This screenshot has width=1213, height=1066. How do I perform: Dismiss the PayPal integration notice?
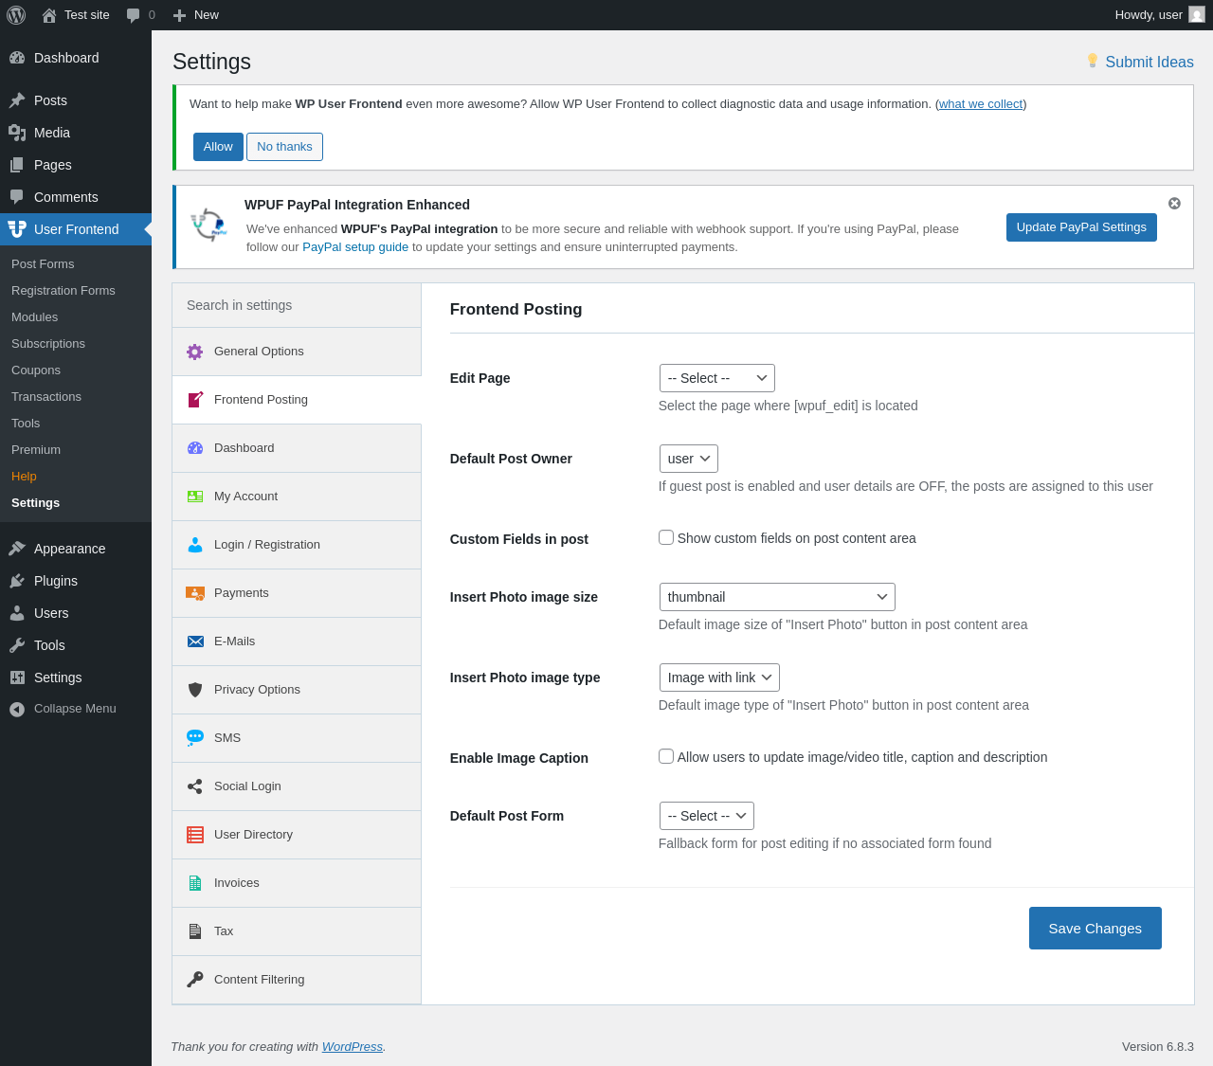click(1174, 203)
